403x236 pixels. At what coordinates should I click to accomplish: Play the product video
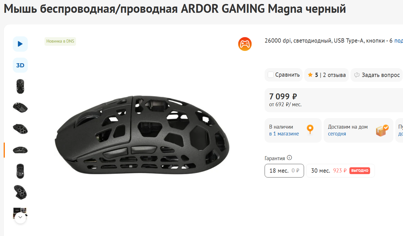(x=20, y=44)
